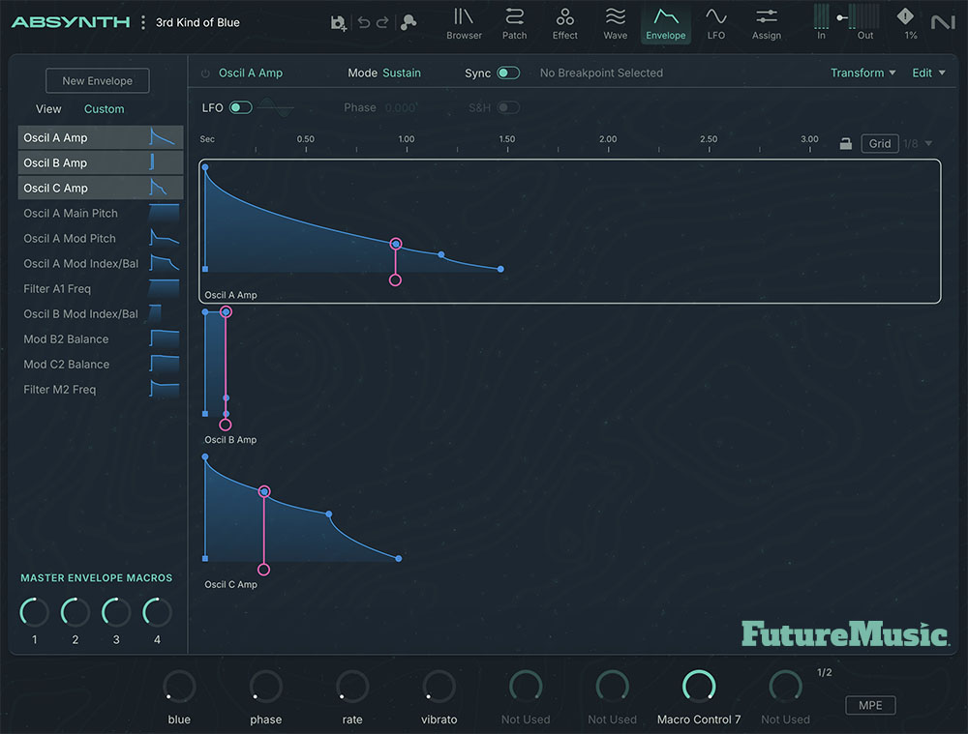Viewport: 968px width, 734px height.
Task: Open the Patch page
Action: pos(514,23)
